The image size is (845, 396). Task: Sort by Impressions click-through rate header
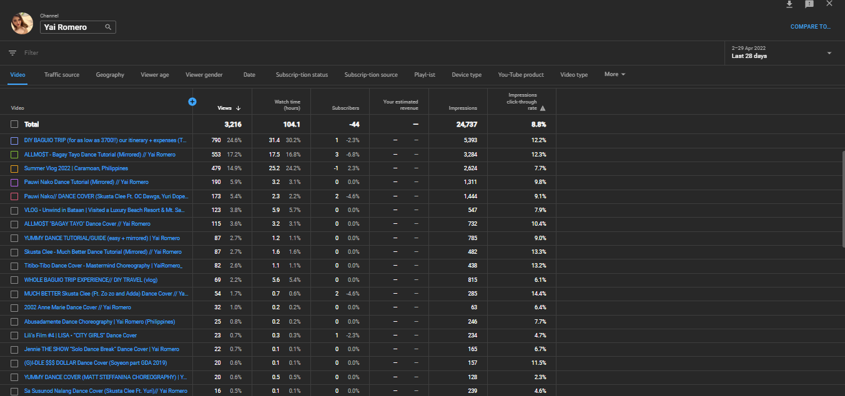pyautogui.click(x=523, y=102)
